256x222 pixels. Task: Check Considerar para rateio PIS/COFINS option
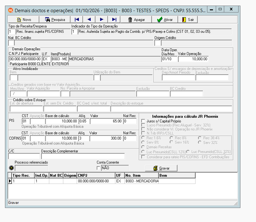click(x=143, y=157)
